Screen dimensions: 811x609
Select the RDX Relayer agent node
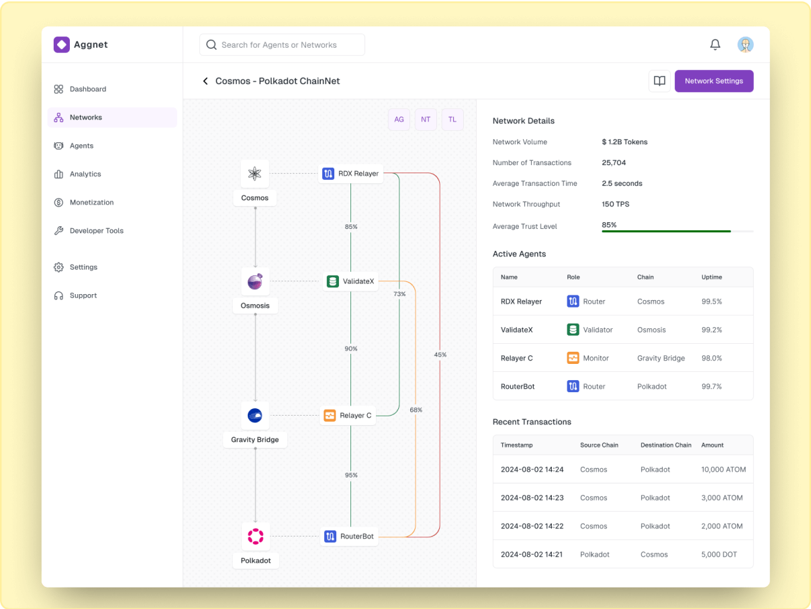coord(350,174)
